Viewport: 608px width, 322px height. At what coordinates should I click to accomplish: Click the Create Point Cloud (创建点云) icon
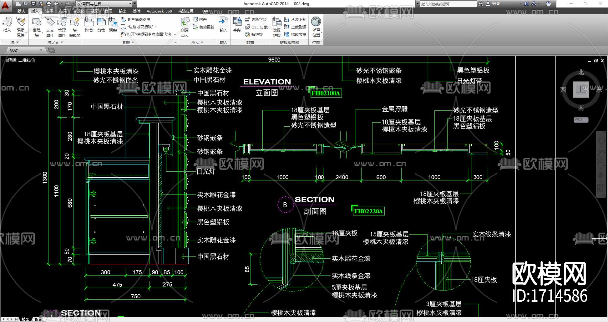tap(185, 26)
